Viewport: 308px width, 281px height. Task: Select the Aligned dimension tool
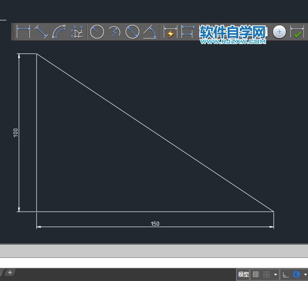[41, 31]
